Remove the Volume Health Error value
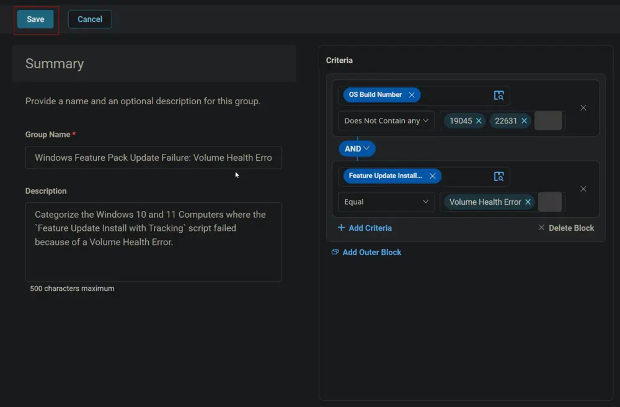The image size is (620, 407). [528, 202]
